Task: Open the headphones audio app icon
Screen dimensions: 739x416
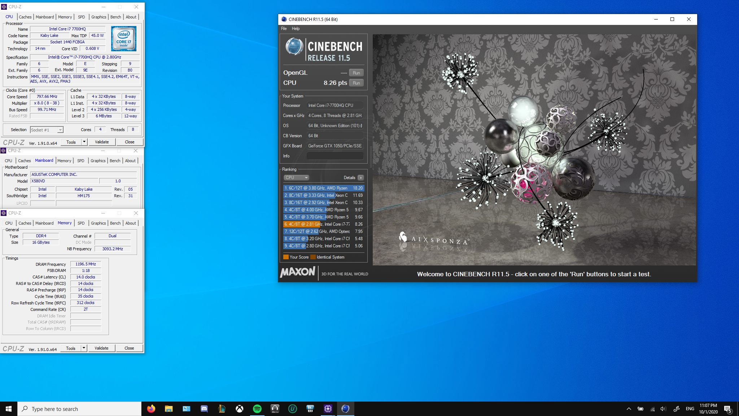Action: (275, 409)
